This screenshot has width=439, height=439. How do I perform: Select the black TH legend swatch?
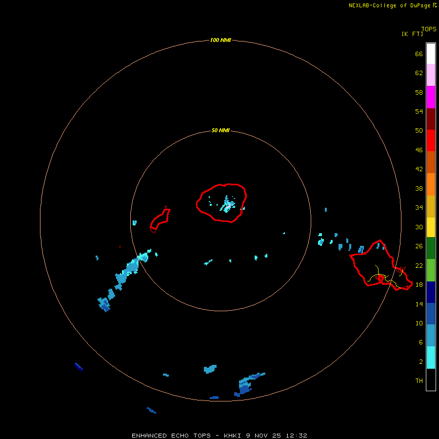point(431,379)
